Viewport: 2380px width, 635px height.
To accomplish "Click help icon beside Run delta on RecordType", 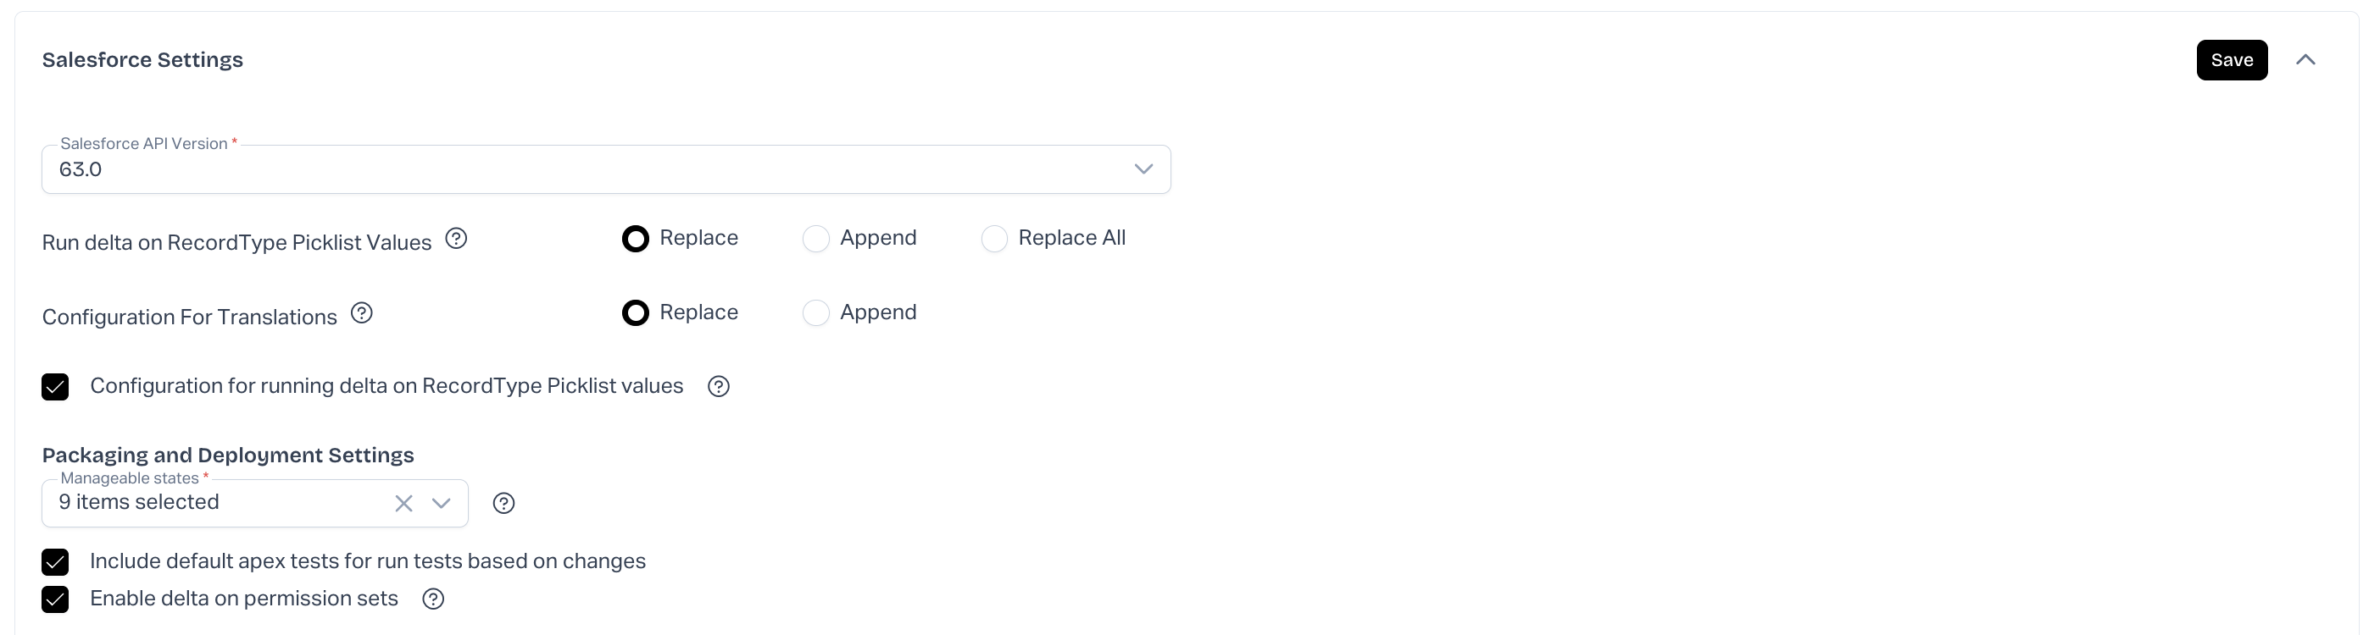I will [x=456, y=239].
